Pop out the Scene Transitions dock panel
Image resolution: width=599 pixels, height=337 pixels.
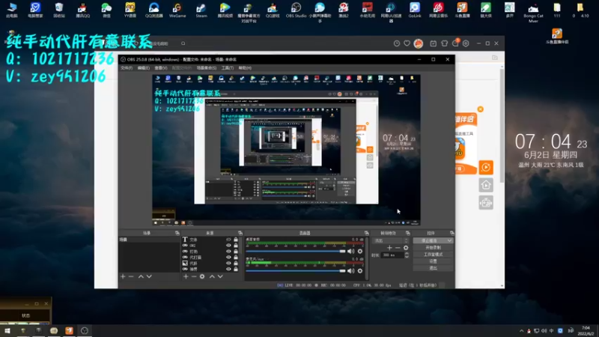[407, 233]
